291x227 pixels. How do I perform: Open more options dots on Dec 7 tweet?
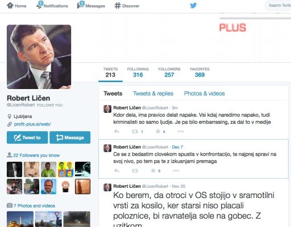[x=176, y=171]
